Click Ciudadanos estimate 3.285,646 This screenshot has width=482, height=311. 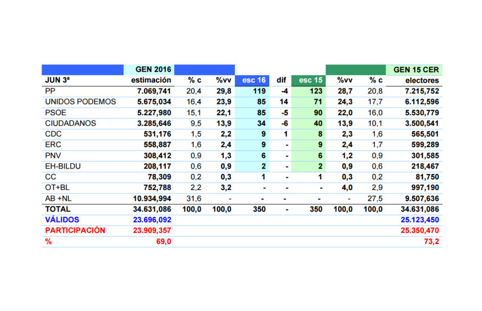click(154, 123)
